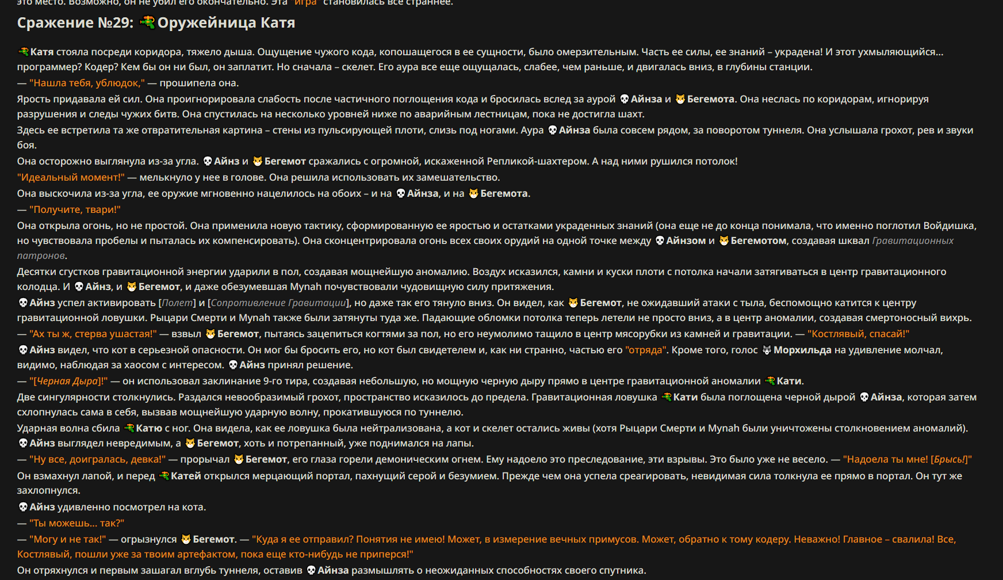The width and height of the screenshot is (1003, 580).
Task: Click the heading text "Сражение №29:"
Action: click(75, 22)
